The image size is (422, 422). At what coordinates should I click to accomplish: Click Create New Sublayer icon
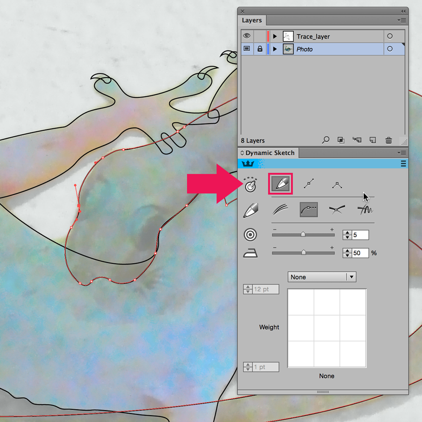click(x=357, y=140)
